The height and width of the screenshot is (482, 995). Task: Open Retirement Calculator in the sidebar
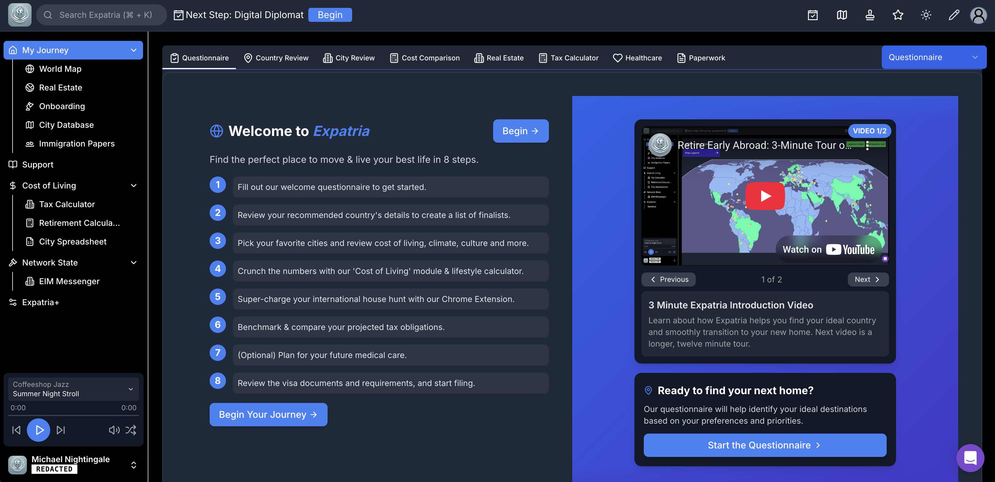pos(80,223)
